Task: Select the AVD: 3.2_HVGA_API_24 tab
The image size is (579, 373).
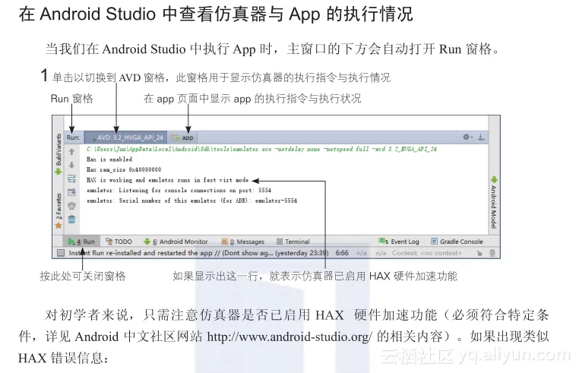Action: pos(125,138)
